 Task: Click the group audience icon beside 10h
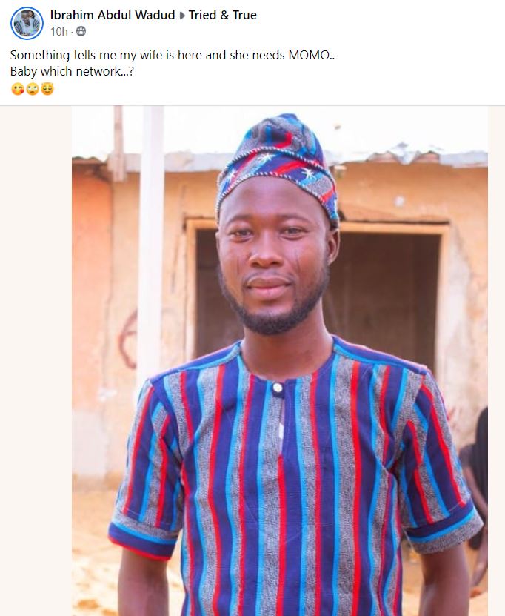[x=81, y=31]
